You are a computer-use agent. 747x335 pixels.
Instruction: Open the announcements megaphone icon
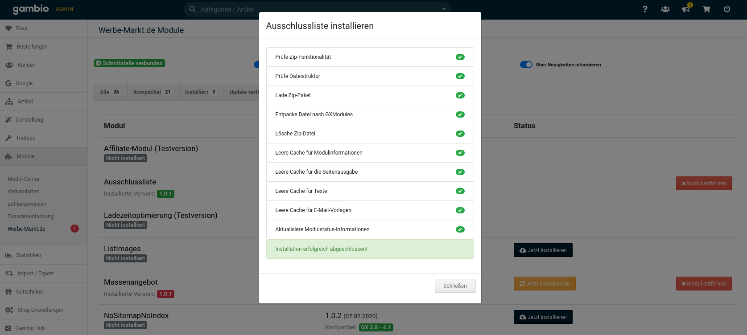[686, 9]
